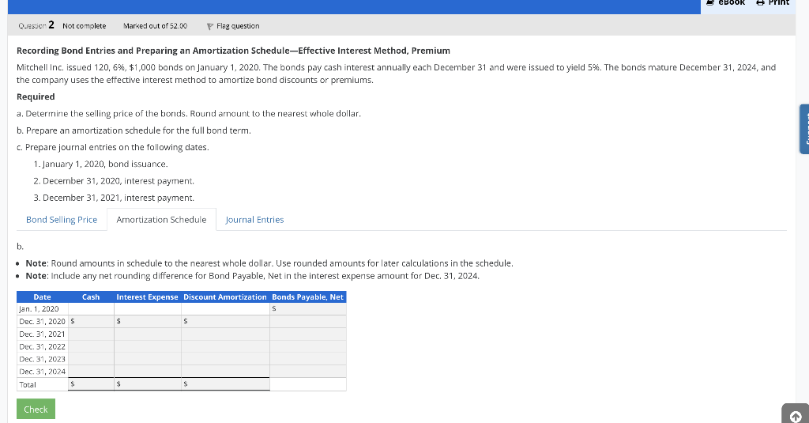
Task: Click Cash input for Dec. 31, 2022
Action: click(x=91, y=346)
